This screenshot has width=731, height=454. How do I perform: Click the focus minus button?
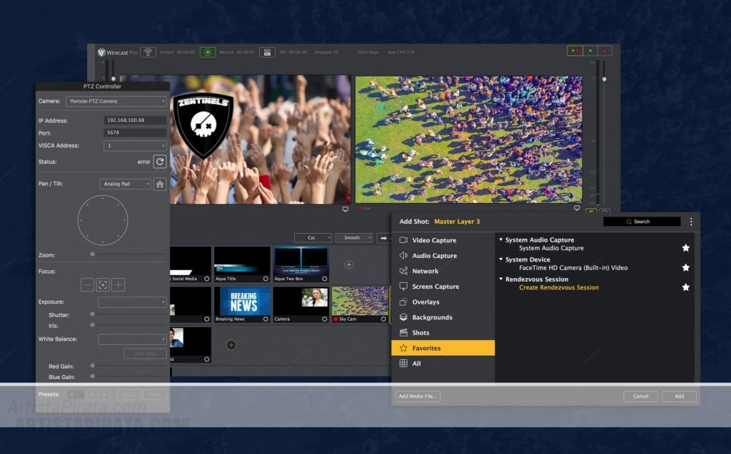[x=87, y=284]
